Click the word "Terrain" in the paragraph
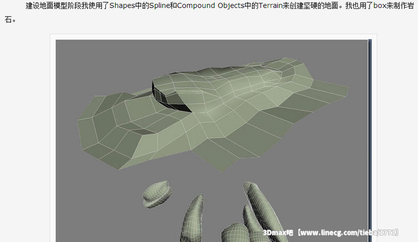Screen dimensions: 418x242 click(x=270, y=6)
